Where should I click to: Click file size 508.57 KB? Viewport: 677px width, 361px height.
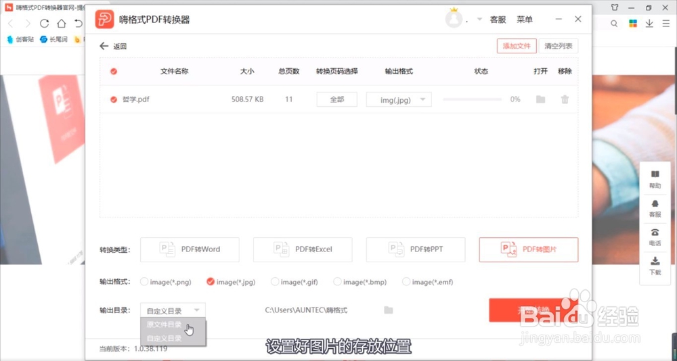tap(247, 99)
